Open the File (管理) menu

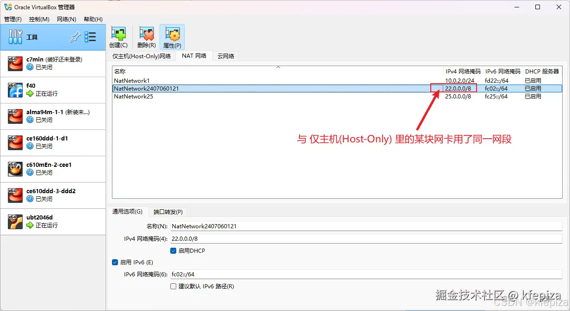(x=13, y=19)
